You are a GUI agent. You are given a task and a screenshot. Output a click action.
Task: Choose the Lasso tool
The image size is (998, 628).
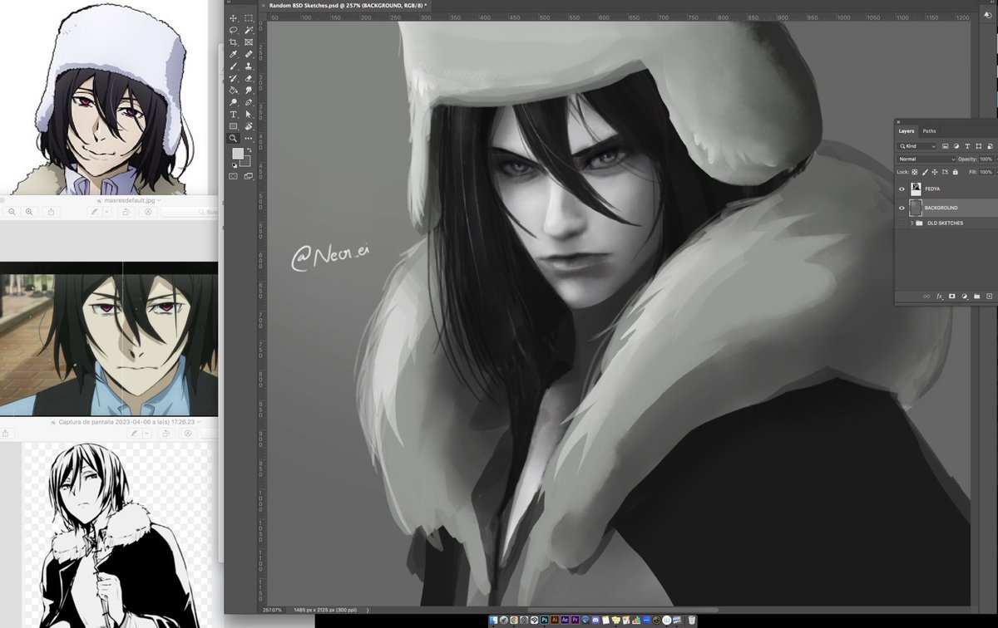click(234, 30)
